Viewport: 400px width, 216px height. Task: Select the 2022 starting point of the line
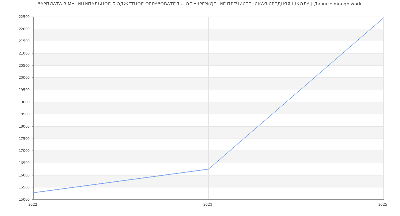pyautogui.click(x=33, y=193)
